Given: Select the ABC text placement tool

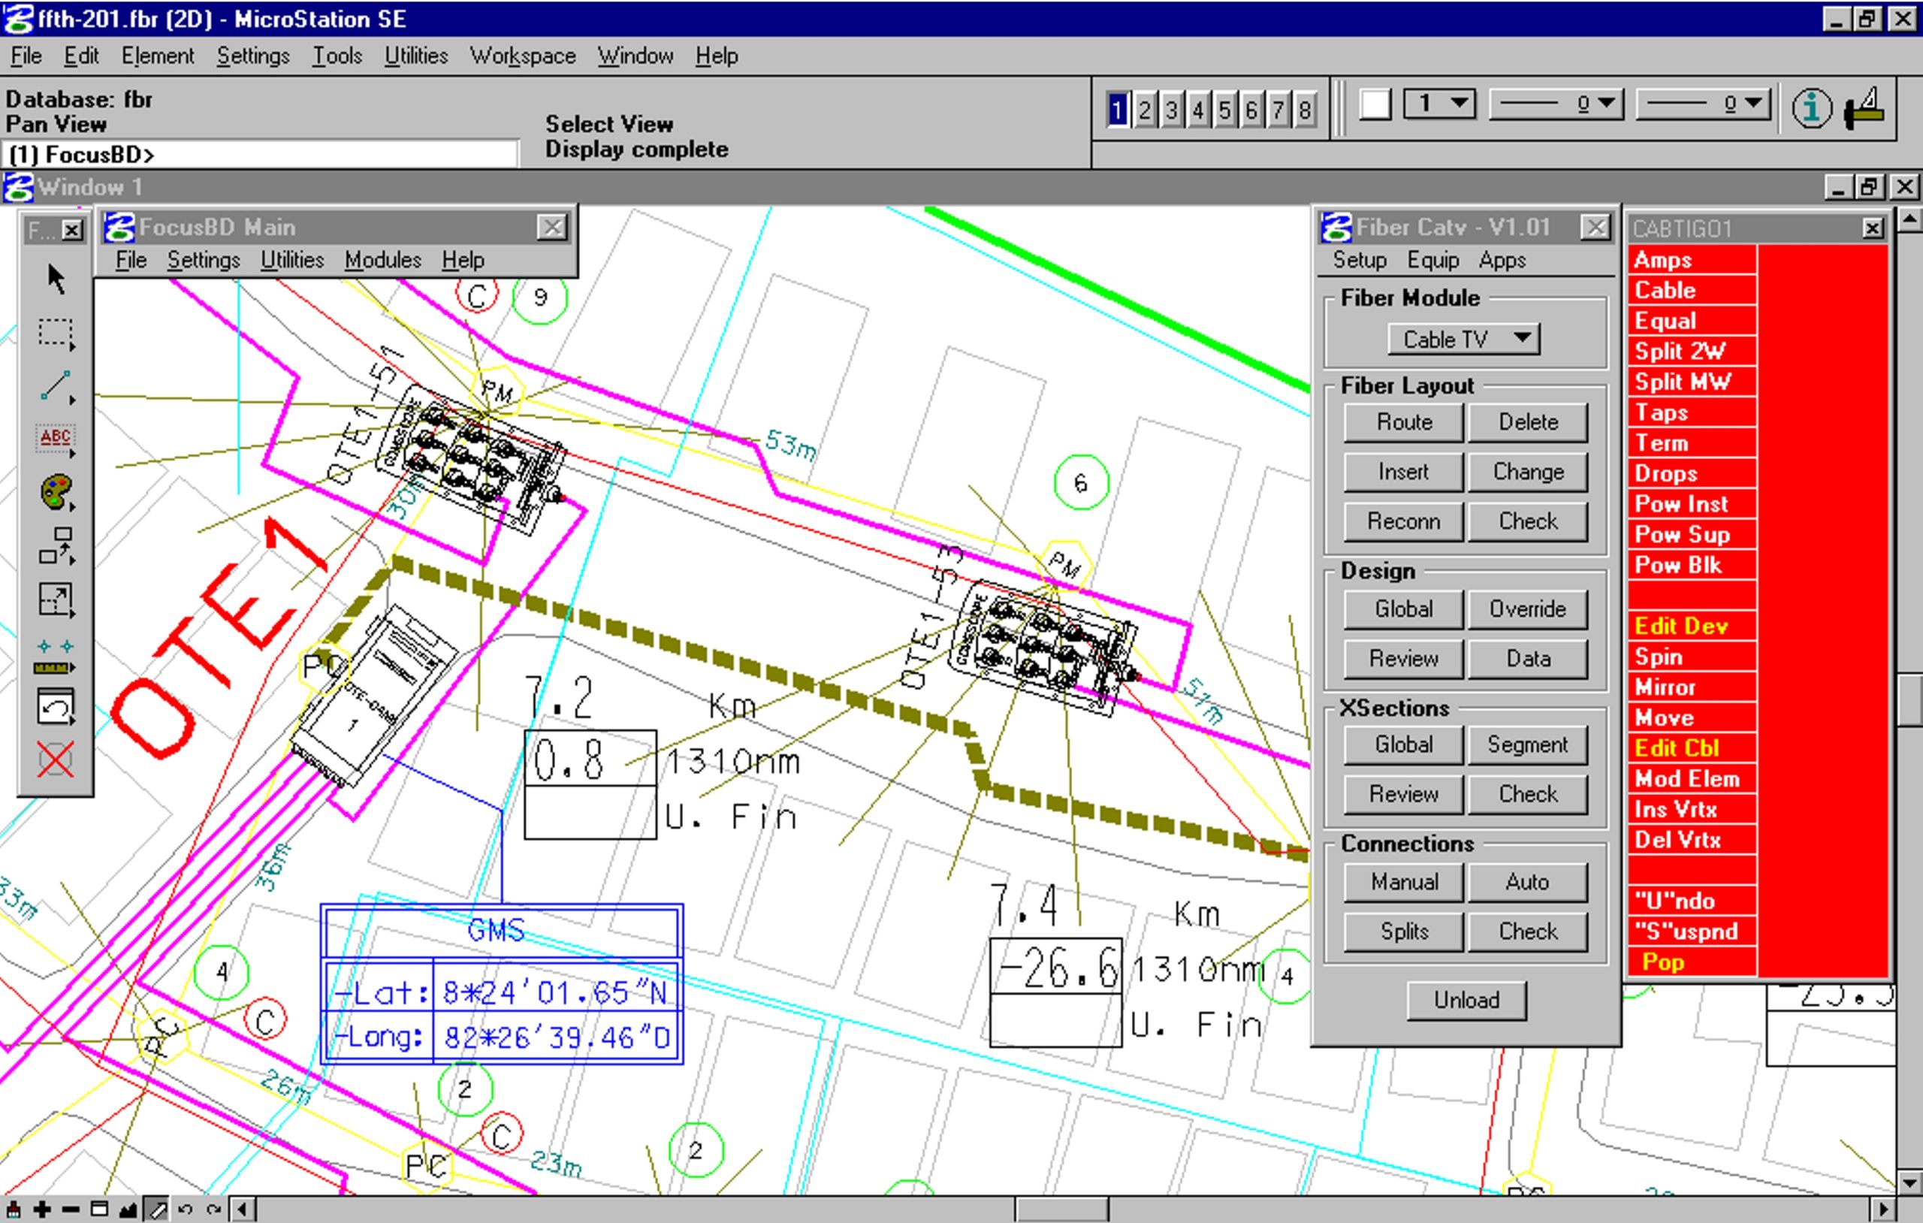Looking at the screenshot, I should [x=55, y=438].
